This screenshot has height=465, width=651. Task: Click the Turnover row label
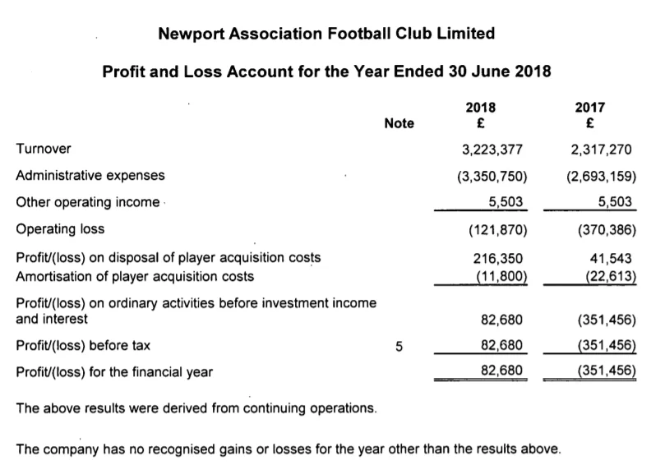(x=44, y=149)
